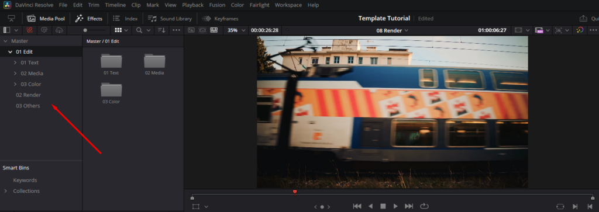The image size is (599, 212).
Task: Click the 01:00:06:27 viewer timecode
Action: click(x=492, y=30)
